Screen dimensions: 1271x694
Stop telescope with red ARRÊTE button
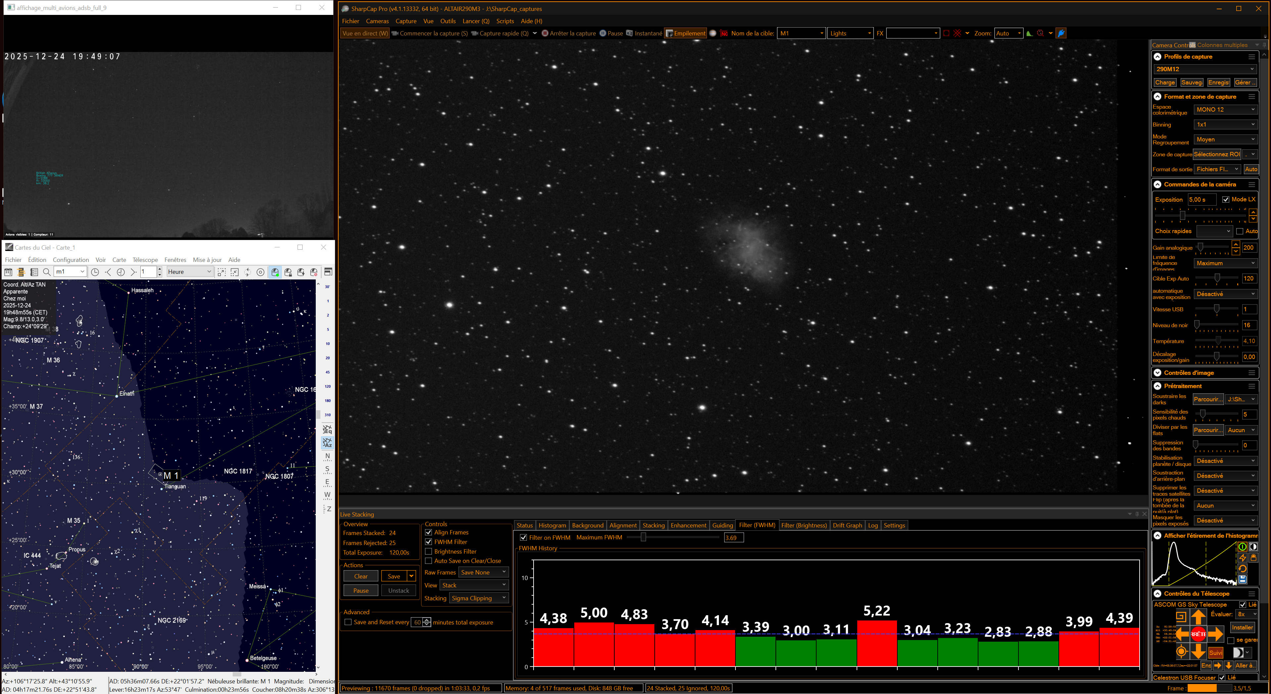pos(1199,634)
